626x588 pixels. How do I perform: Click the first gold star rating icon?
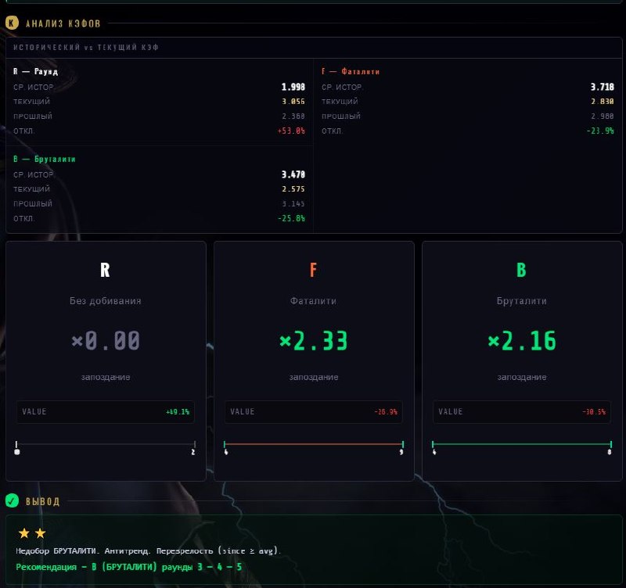(x=23, y=533)
